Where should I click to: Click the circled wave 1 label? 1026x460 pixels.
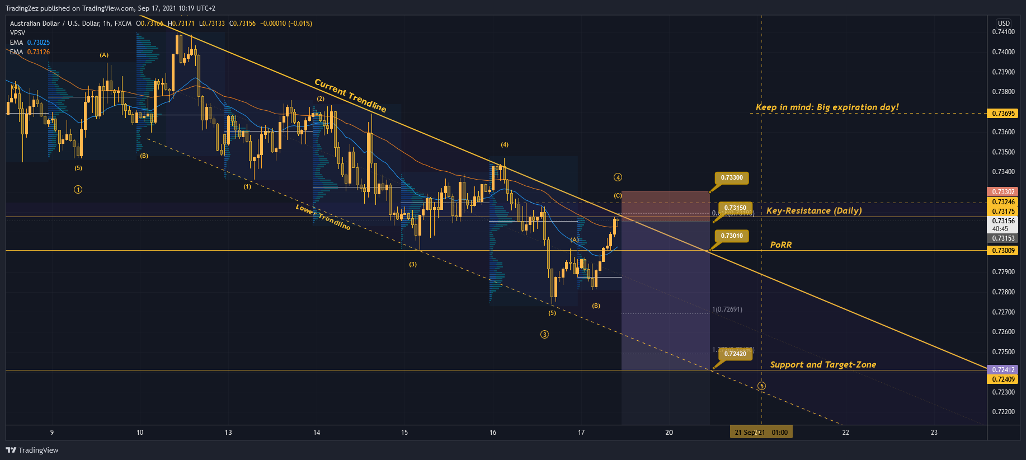tap(78, 190)
